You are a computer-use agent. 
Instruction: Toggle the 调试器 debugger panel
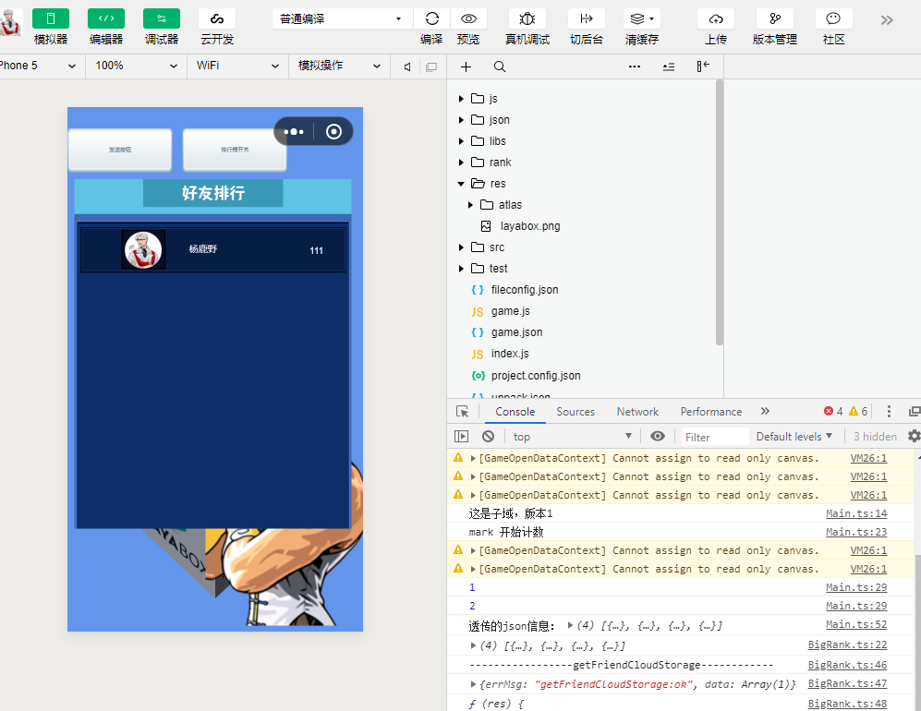pyautogui.click(x=162, y=18)
